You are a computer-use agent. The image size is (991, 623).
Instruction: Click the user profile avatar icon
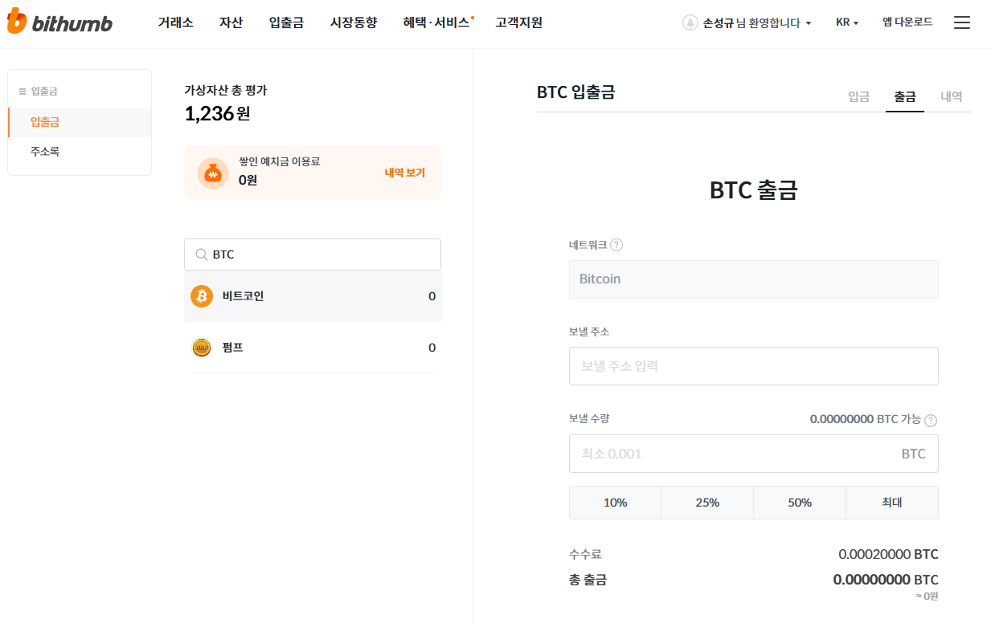690,22
